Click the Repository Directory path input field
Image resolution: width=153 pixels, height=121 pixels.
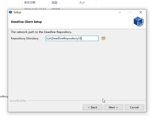tap(72, 38)
